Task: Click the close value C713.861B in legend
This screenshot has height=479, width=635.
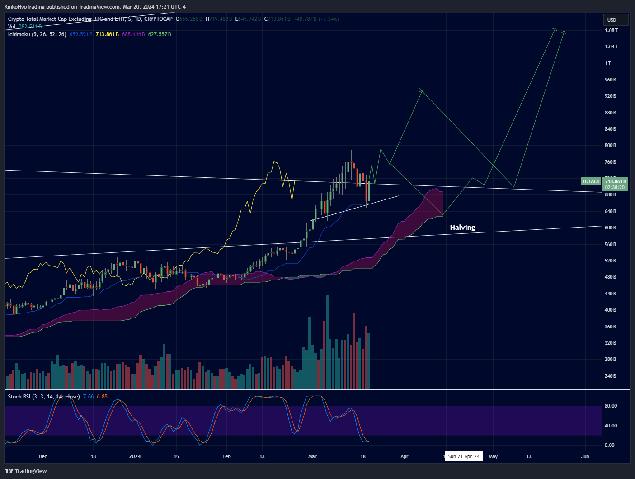Action: click(x=277, y=19)
